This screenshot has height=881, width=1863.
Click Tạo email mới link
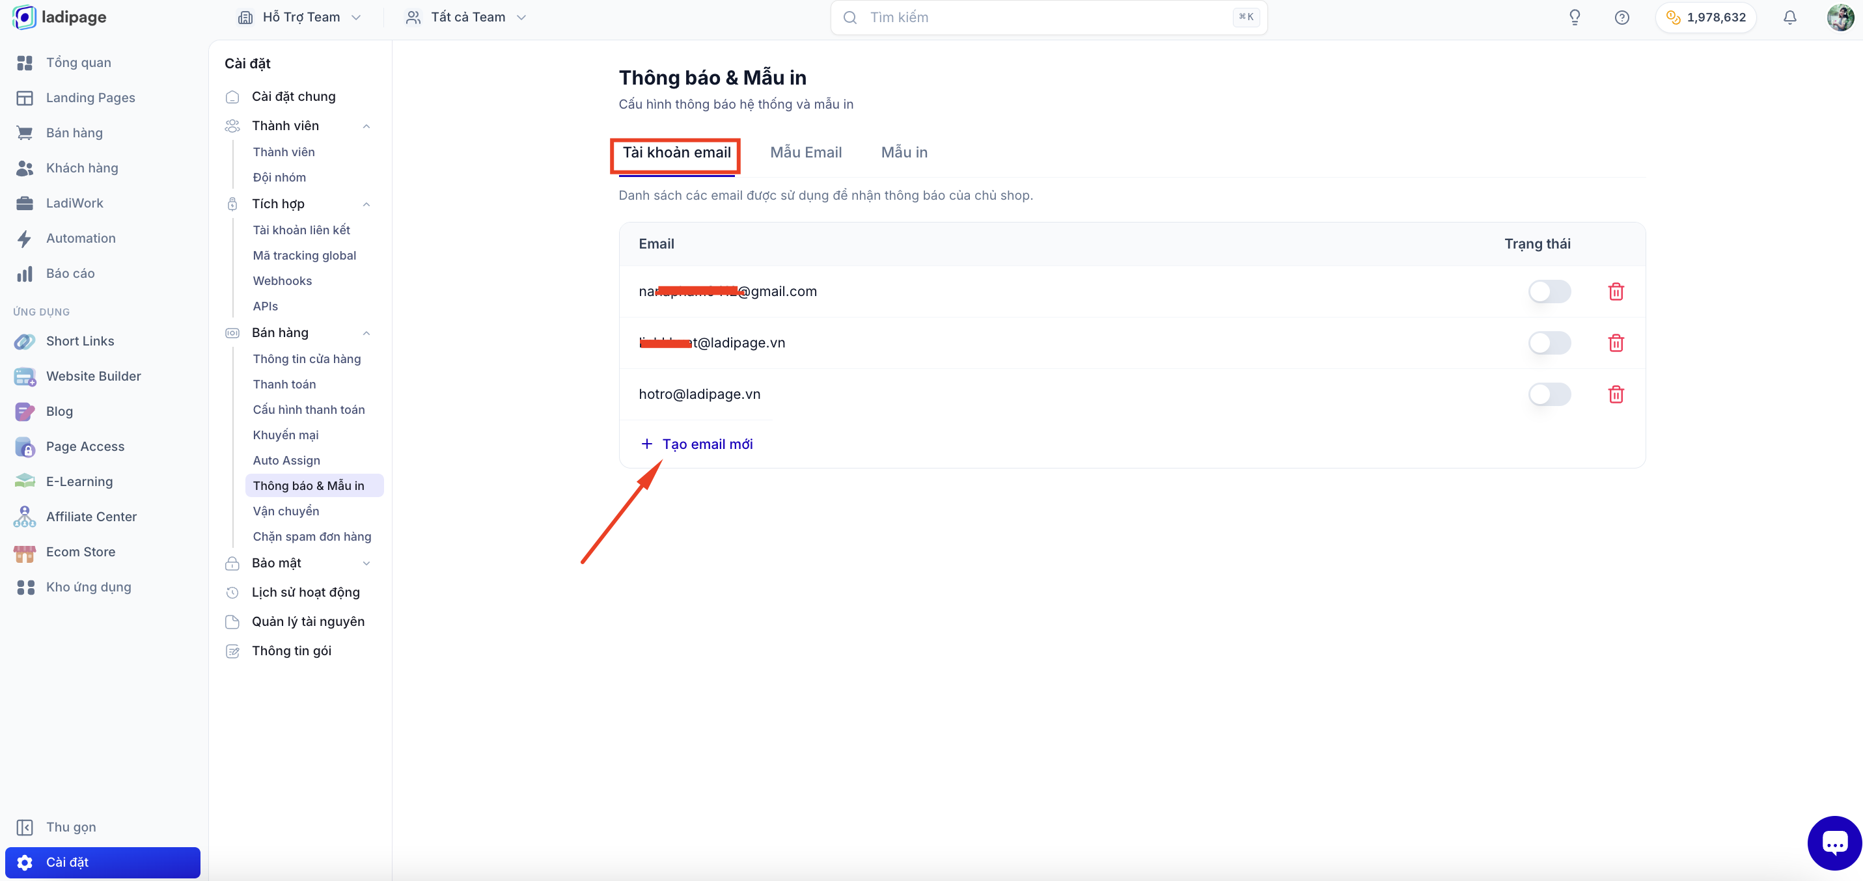point(697,444)
